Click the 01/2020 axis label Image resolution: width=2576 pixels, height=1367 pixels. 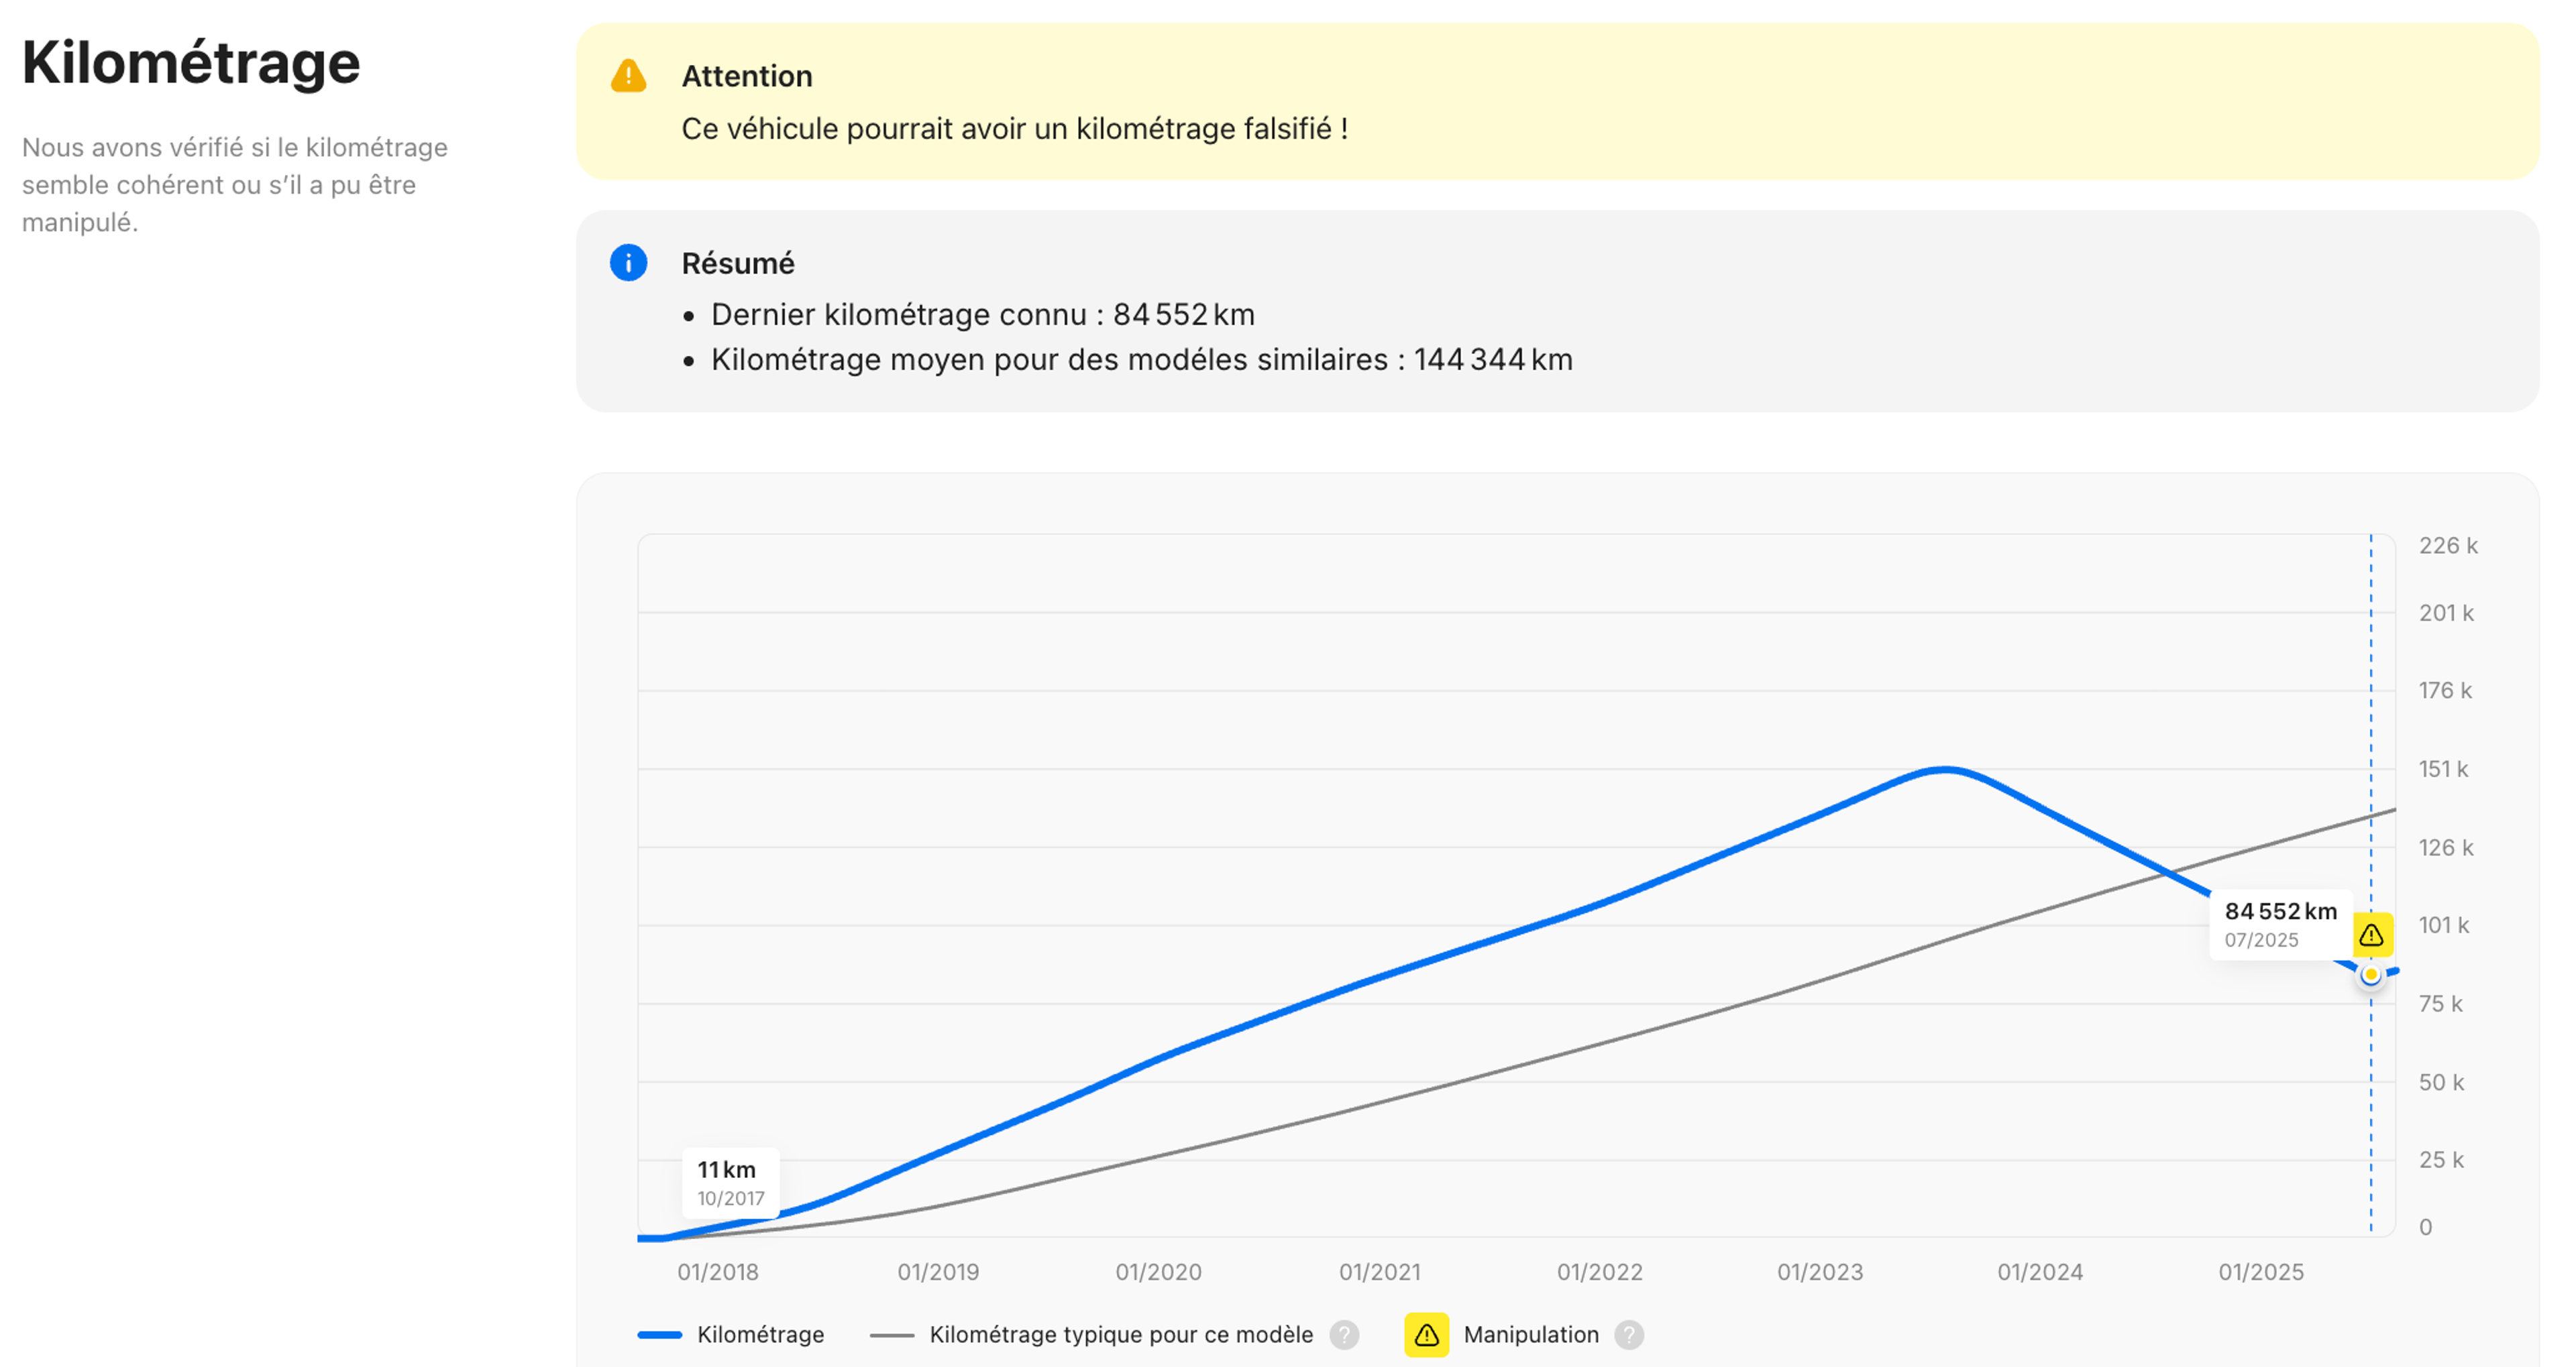[1159, 1273]
